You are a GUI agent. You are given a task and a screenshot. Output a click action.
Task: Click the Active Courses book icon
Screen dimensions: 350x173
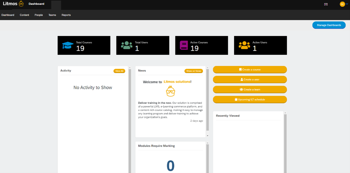coord(184,45)
